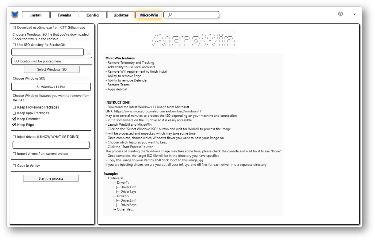Check Use ISO directory for ScratchDir
This screenshot has width=375, height=240.
pos(14,45)
